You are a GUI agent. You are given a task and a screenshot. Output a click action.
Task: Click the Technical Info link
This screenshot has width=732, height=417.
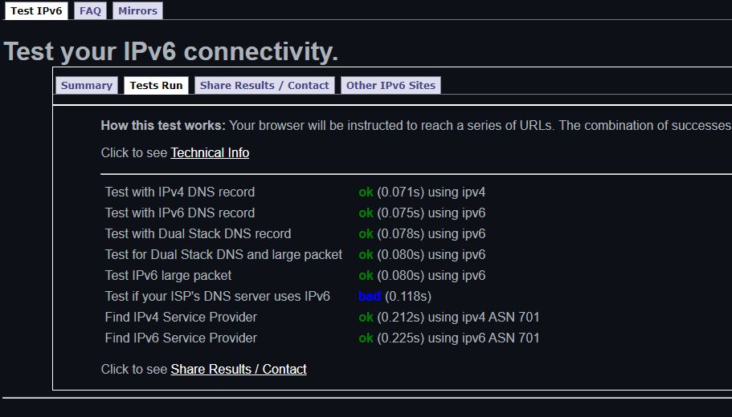[210, 153]
